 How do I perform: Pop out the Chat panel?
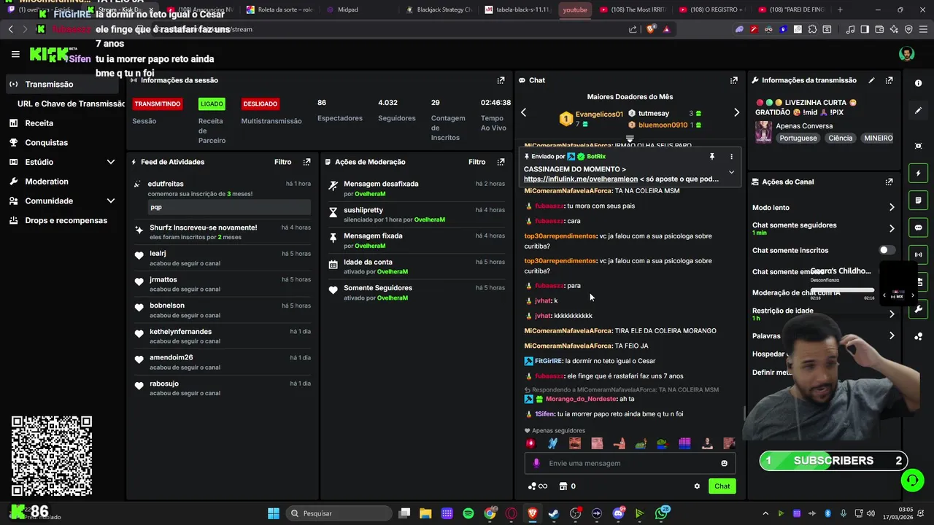click(733, 80)
